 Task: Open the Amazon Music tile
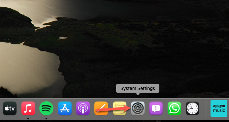coord(219,108)
